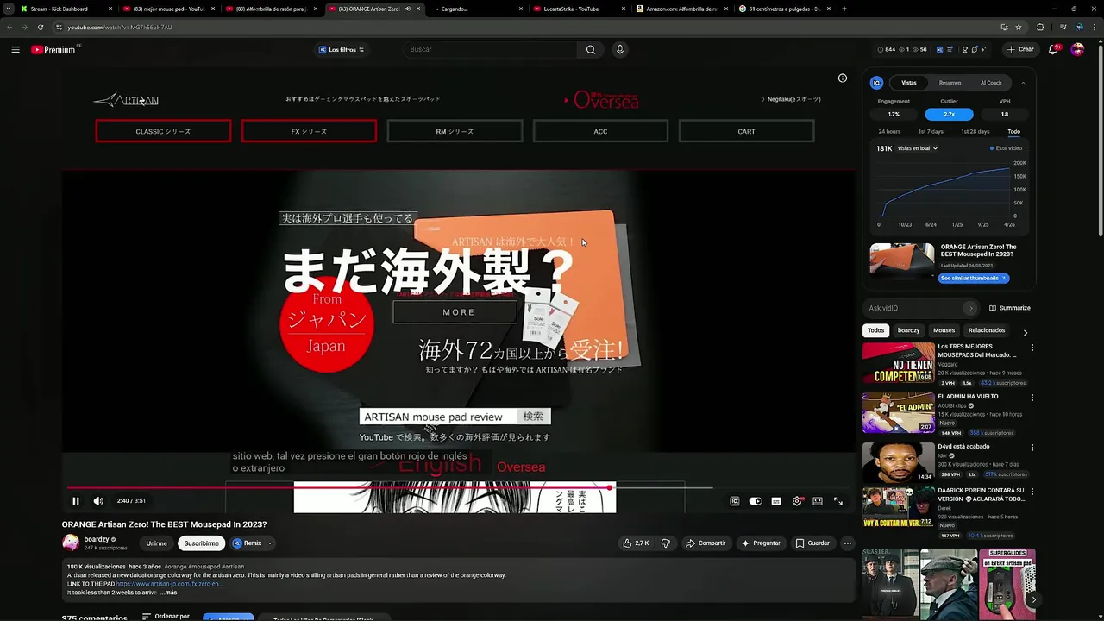Go to YouTube Premium home logo

(53, 50)
